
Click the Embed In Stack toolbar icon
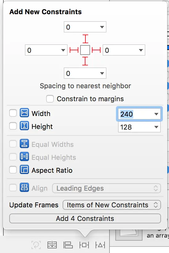52,245
